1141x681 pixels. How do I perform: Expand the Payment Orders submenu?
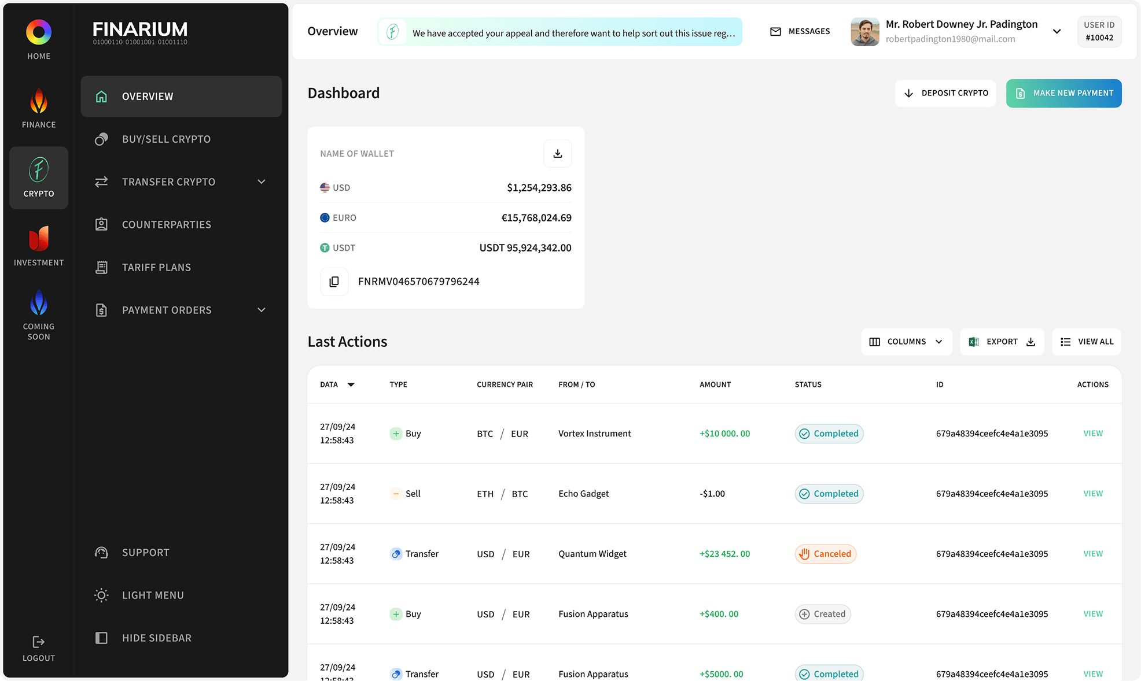[262, 310]
